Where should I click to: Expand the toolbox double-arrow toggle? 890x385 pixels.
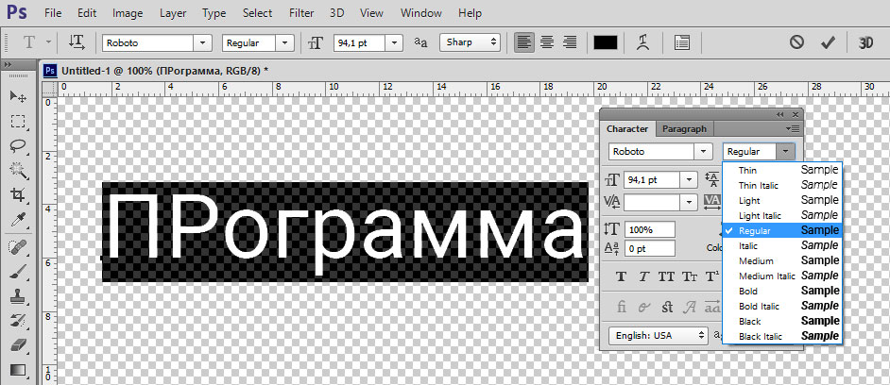[8, 65]
